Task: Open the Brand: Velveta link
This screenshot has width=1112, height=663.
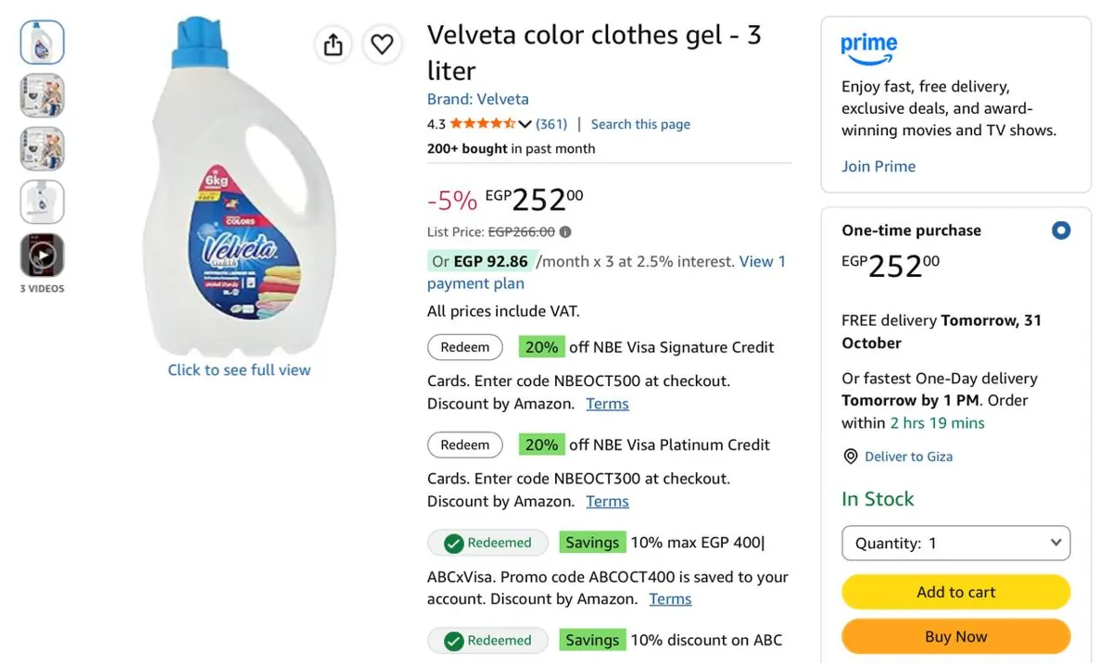Action: click(x=478, y=99)
